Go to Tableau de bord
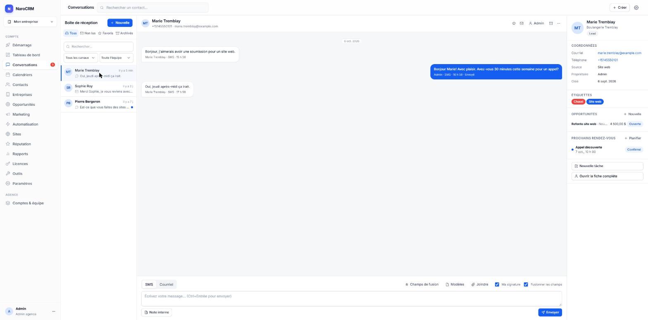 pyautogui.click(x=30, y=55)
